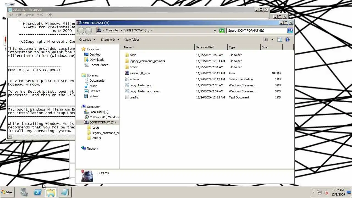The height and width of the screenshot is (198, 352).
Task: Open Explorer help question mark
Action: 287,40
